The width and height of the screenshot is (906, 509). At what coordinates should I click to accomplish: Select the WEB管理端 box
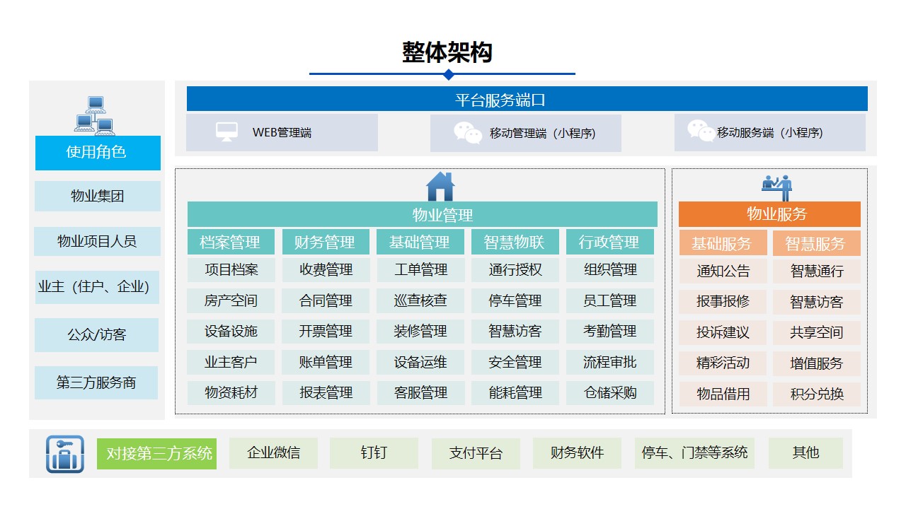click(x=282, y=133)
